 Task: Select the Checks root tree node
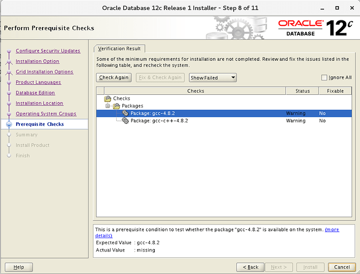point(122,99)
